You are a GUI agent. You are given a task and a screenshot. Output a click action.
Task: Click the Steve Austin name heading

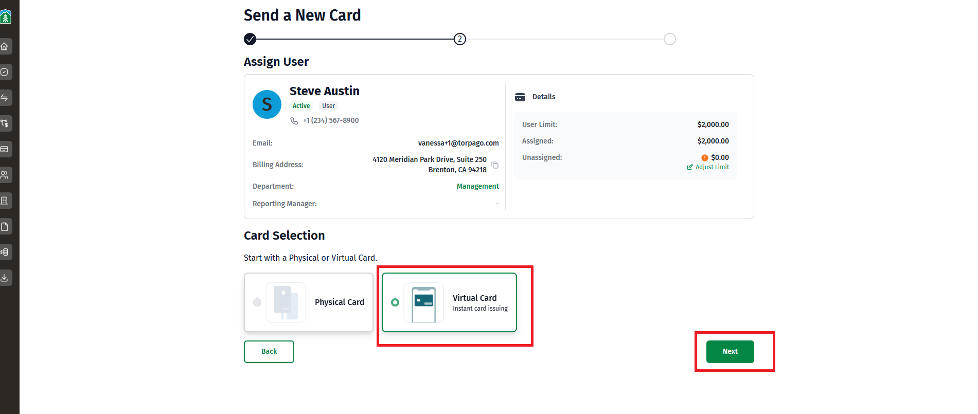click(x=325, y=91)
